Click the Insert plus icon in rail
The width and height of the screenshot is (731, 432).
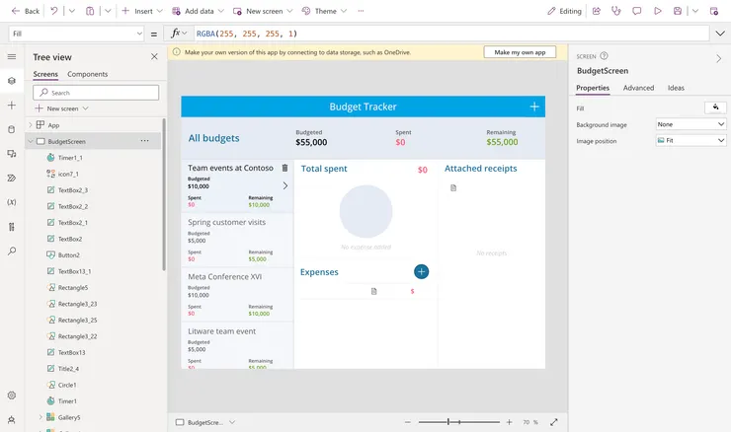click(x=12, y=106)
